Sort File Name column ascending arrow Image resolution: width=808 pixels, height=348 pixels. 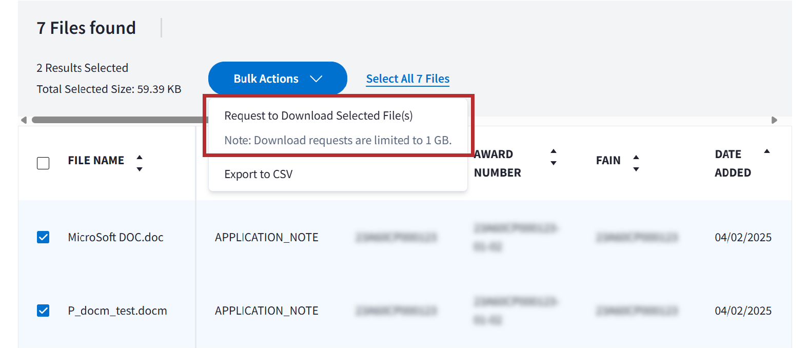[140, 157]
